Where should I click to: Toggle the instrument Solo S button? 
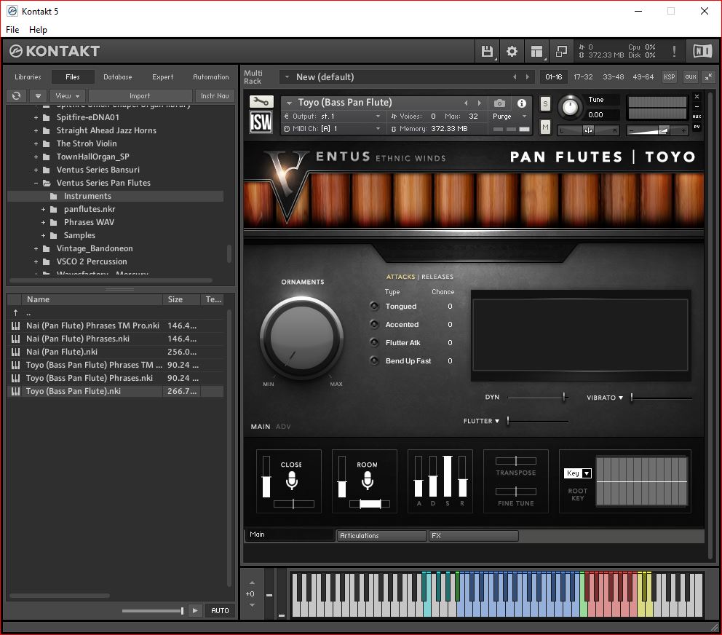pos(545,103)
